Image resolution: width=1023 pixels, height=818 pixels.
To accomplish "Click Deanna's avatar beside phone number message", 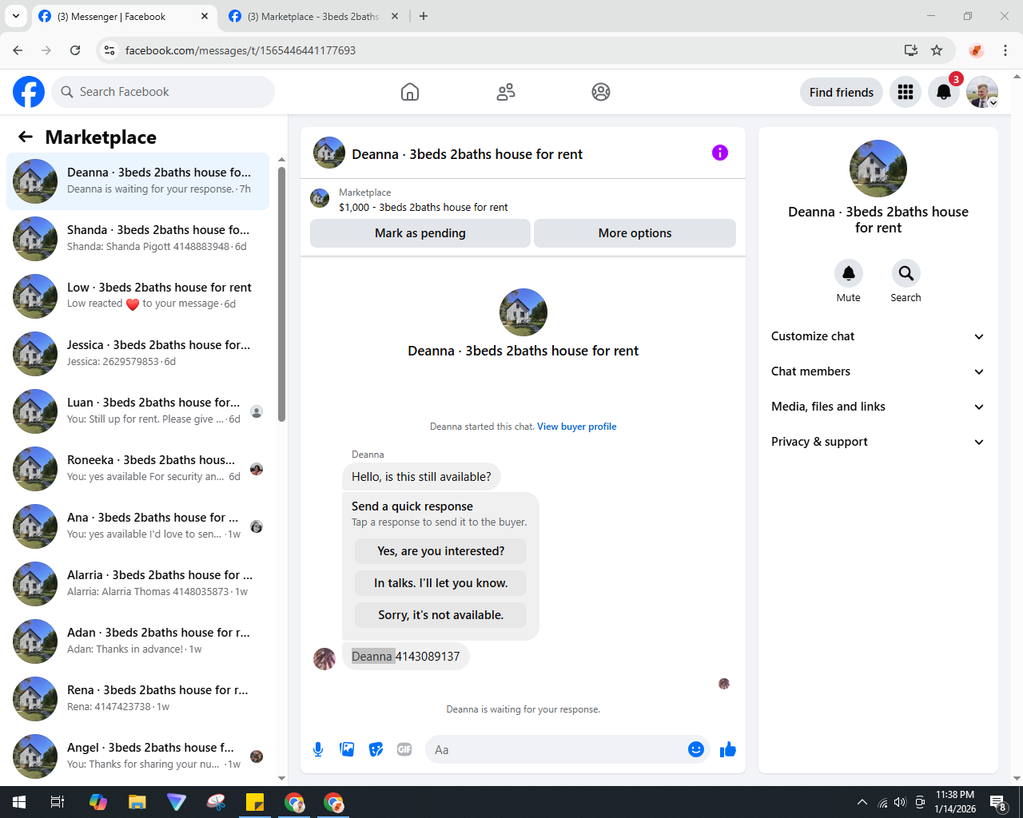I will [x=324, y=659].
